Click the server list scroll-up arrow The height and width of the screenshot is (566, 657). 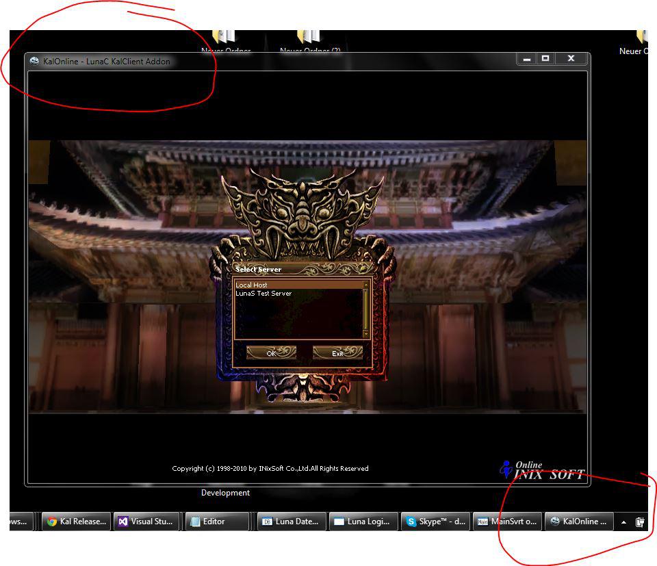click(367, 285)
